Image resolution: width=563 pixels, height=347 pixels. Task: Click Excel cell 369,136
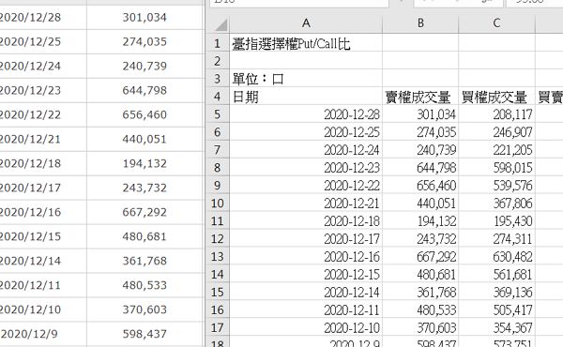coord(496,292)
